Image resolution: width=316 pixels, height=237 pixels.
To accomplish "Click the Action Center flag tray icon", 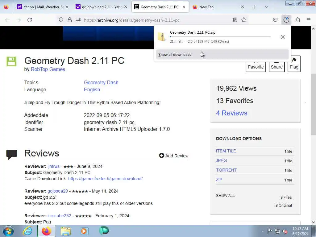I will pyautogui.click(x=270, y=231).
